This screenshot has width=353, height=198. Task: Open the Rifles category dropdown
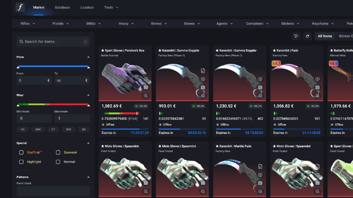tap(28, 23)
